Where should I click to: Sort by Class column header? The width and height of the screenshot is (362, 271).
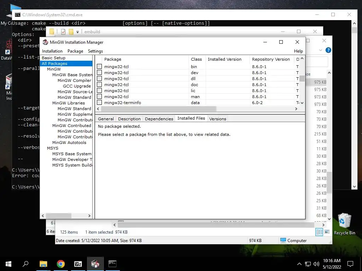(x=197, y=59)
